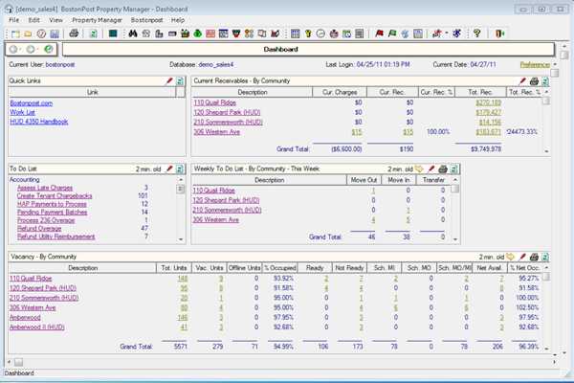This screenshot has height=383, width=574.
Task: Refresh the Quick Links panel
Action: pos(180,81)
